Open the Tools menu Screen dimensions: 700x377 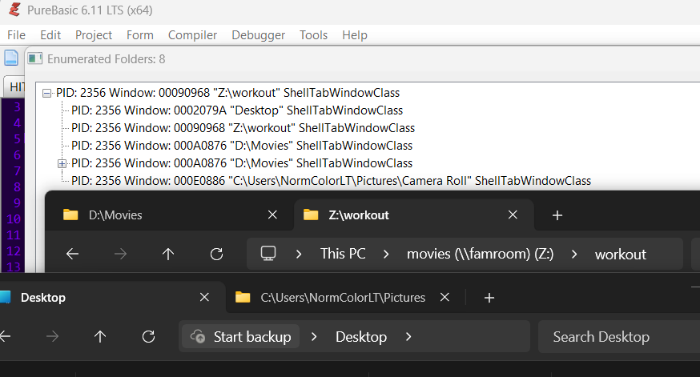click(313, 34)
